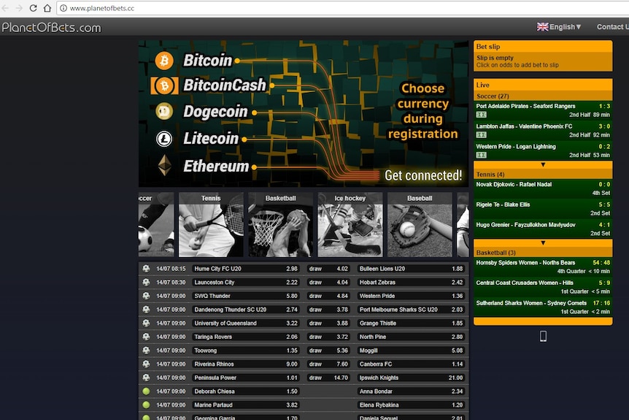Image resolution: width=629 pixels, height=420 pixels.
Task: Click the UK flag language icon
Action: pyautogui.click(x=542, y=27)
